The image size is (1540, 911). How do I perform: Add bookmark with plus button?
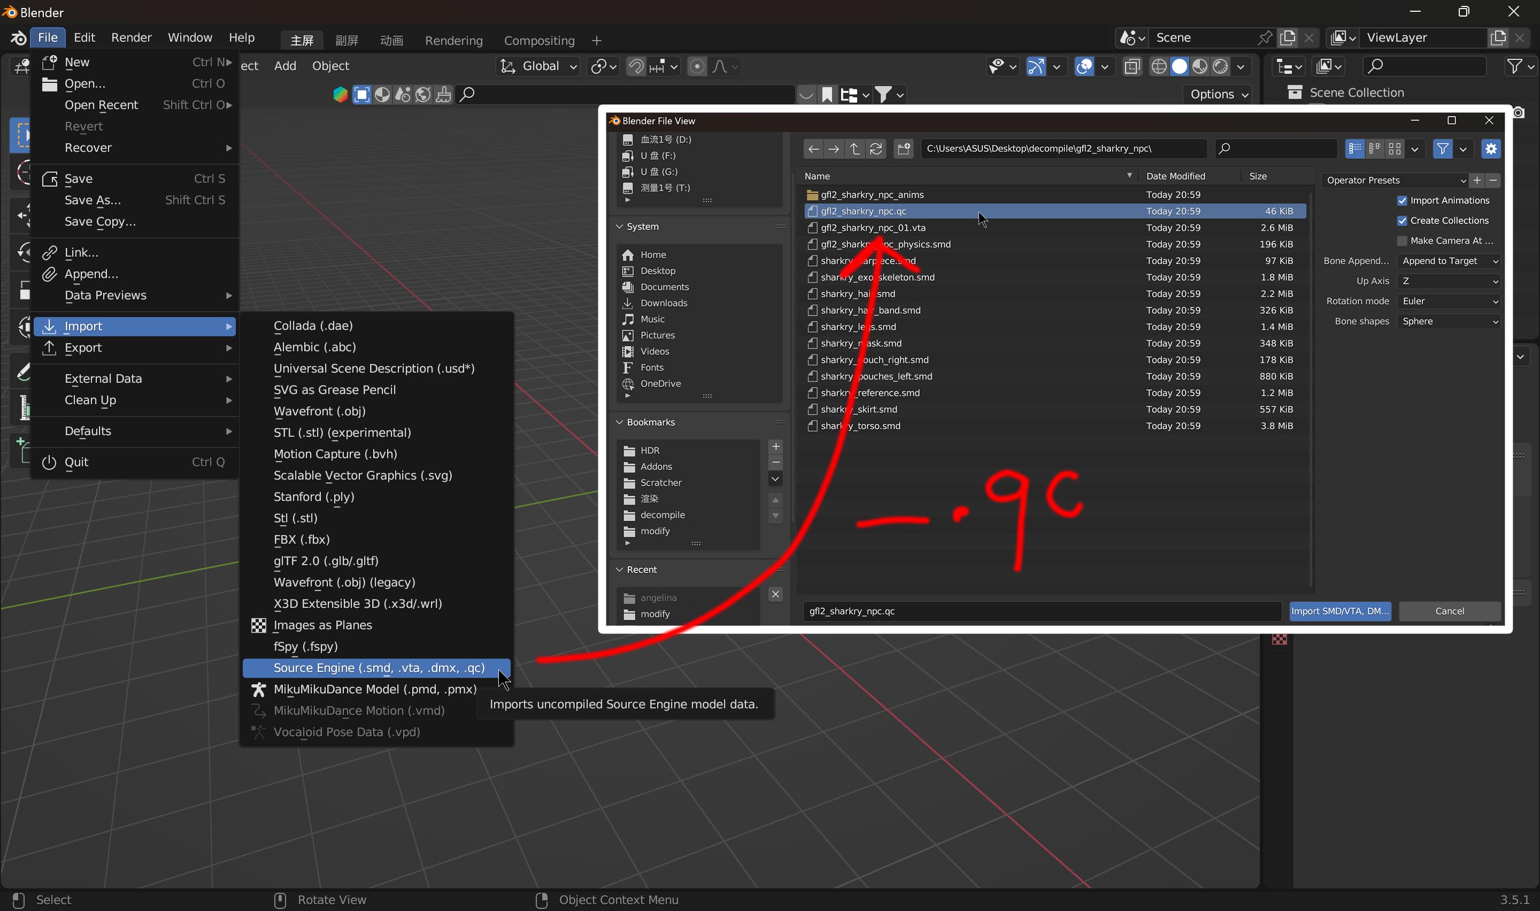(775, 446)
